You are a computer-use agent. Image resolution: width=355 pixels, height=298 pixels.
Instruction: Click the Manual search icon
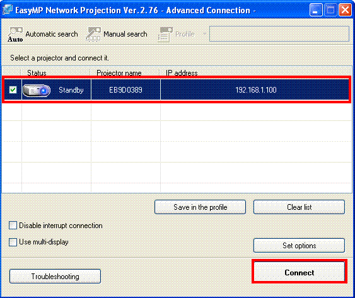click(93, 34)
